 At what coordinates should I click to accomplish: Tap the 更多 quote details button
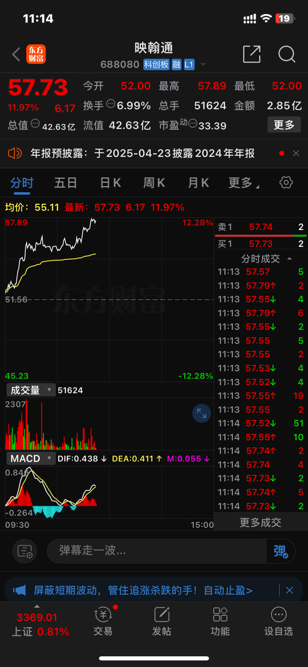point(284,125)
